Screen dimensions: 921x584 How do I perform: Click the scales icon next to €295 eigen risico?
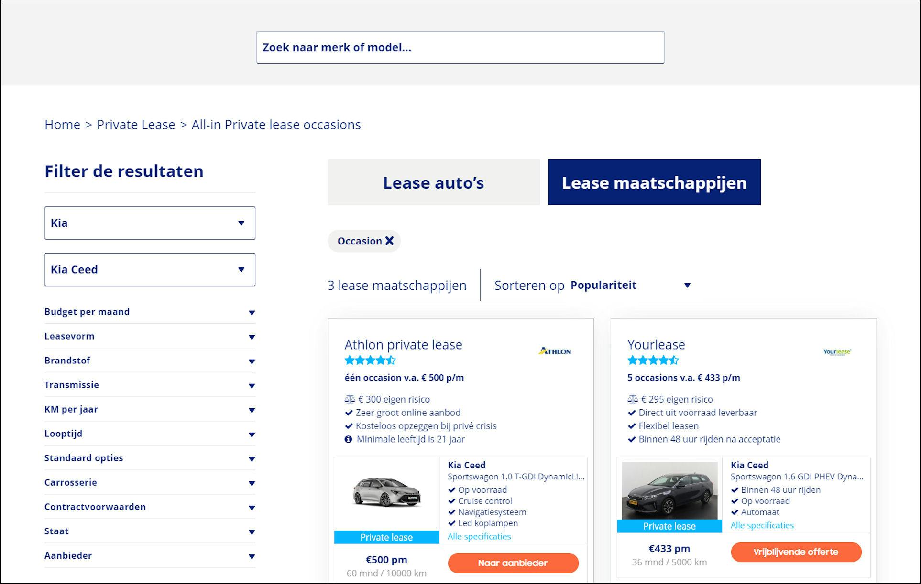[633, 399]
